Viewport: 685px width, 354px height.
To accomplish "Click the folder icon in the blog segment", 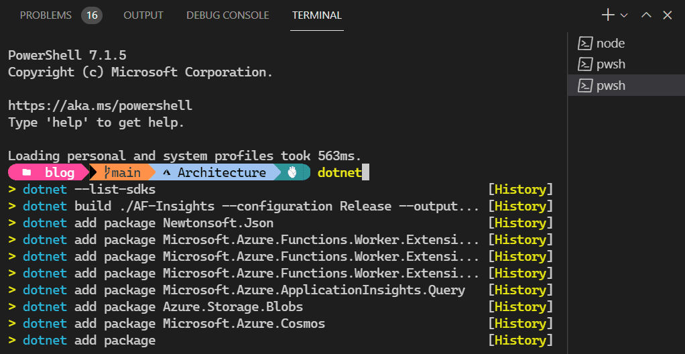I will point(27,172).
